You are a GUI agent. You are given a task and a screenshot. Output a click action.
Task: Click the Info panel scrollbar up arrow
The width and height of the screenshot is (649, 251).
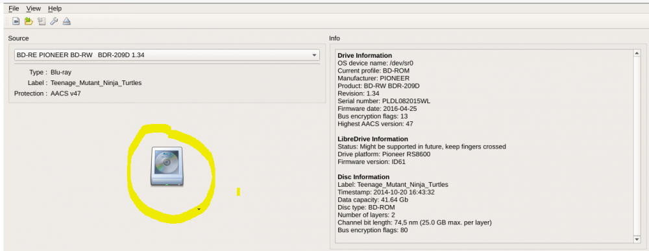(637, 53)
